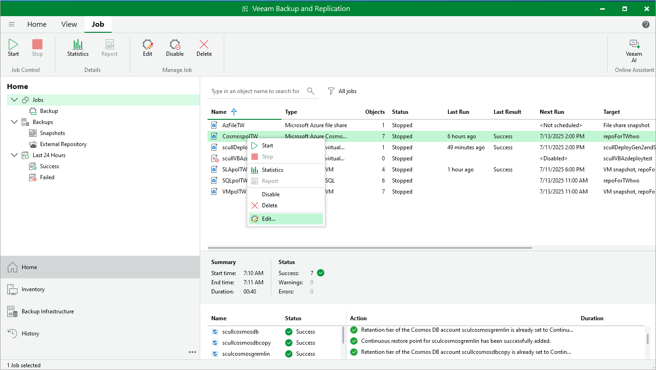This screenshot has width=656, height=370.
Task: Click the '<Not scheduled>' cell
Action: 561,125
